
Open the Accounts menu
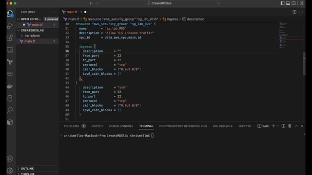10,158
